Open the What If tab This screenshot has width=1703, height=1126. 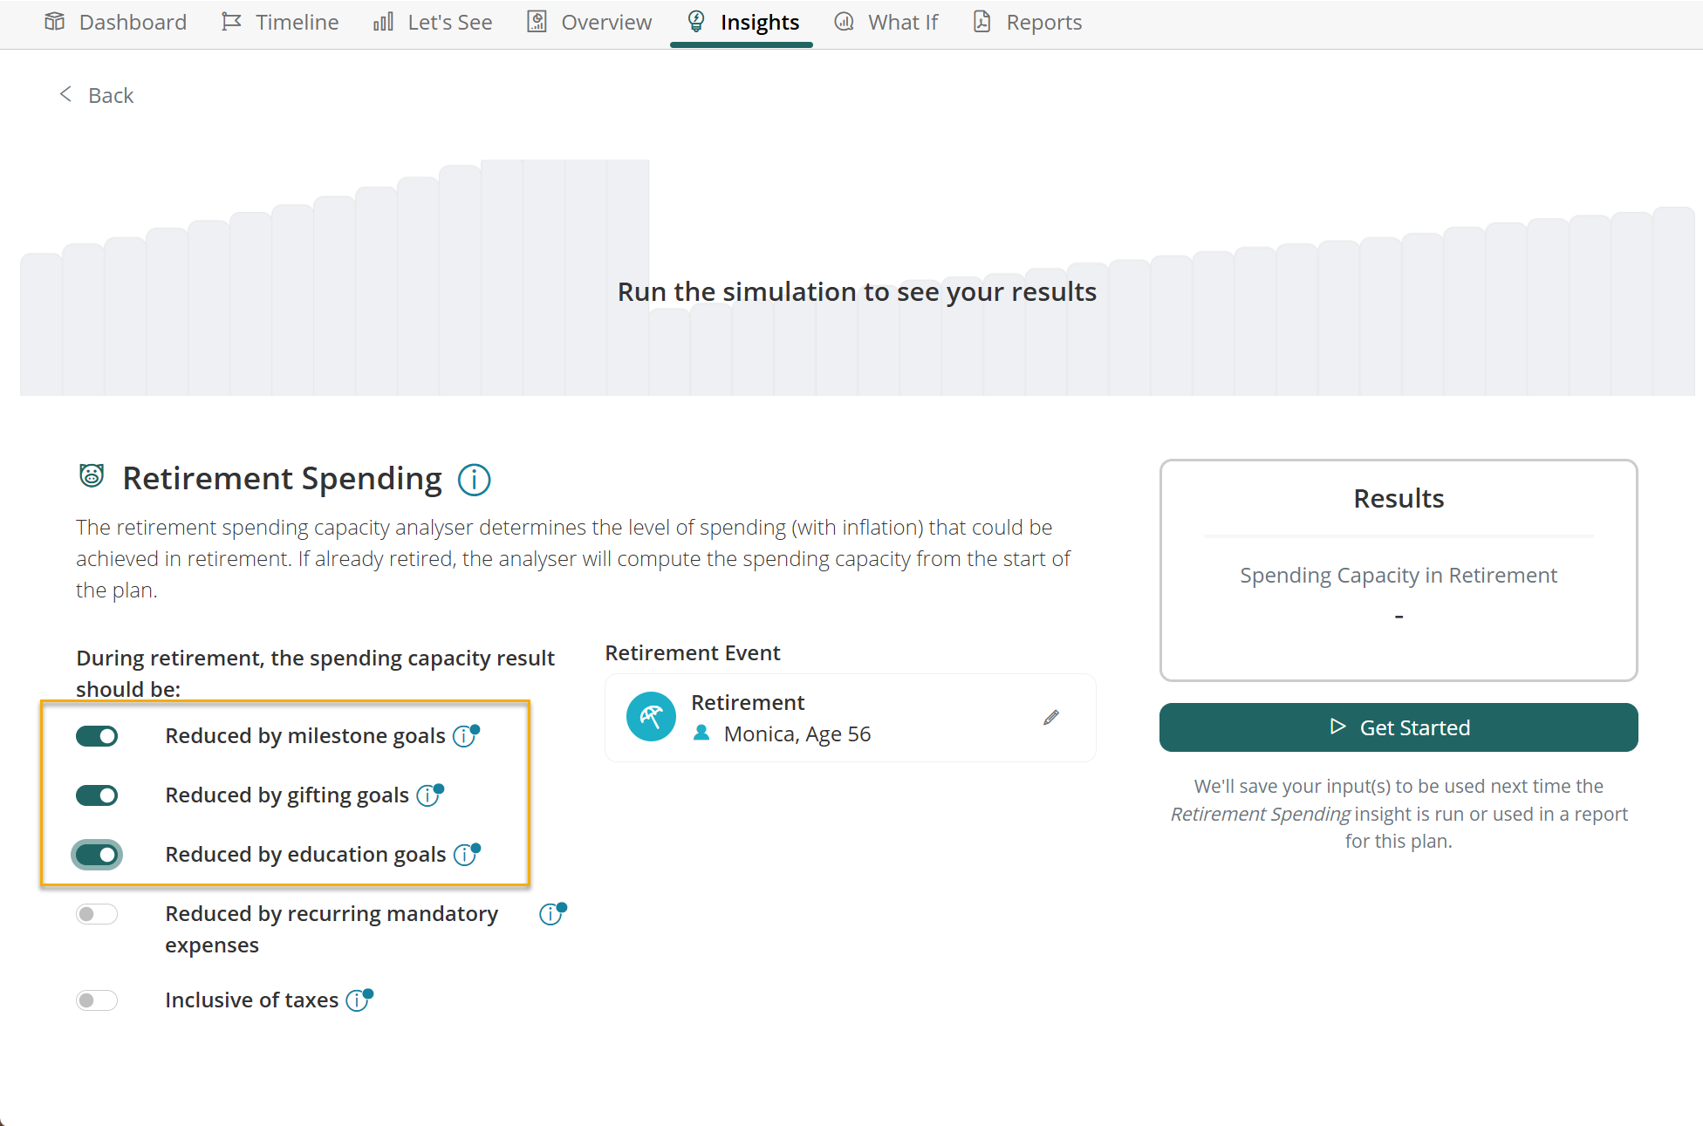[x=886, y=23]
